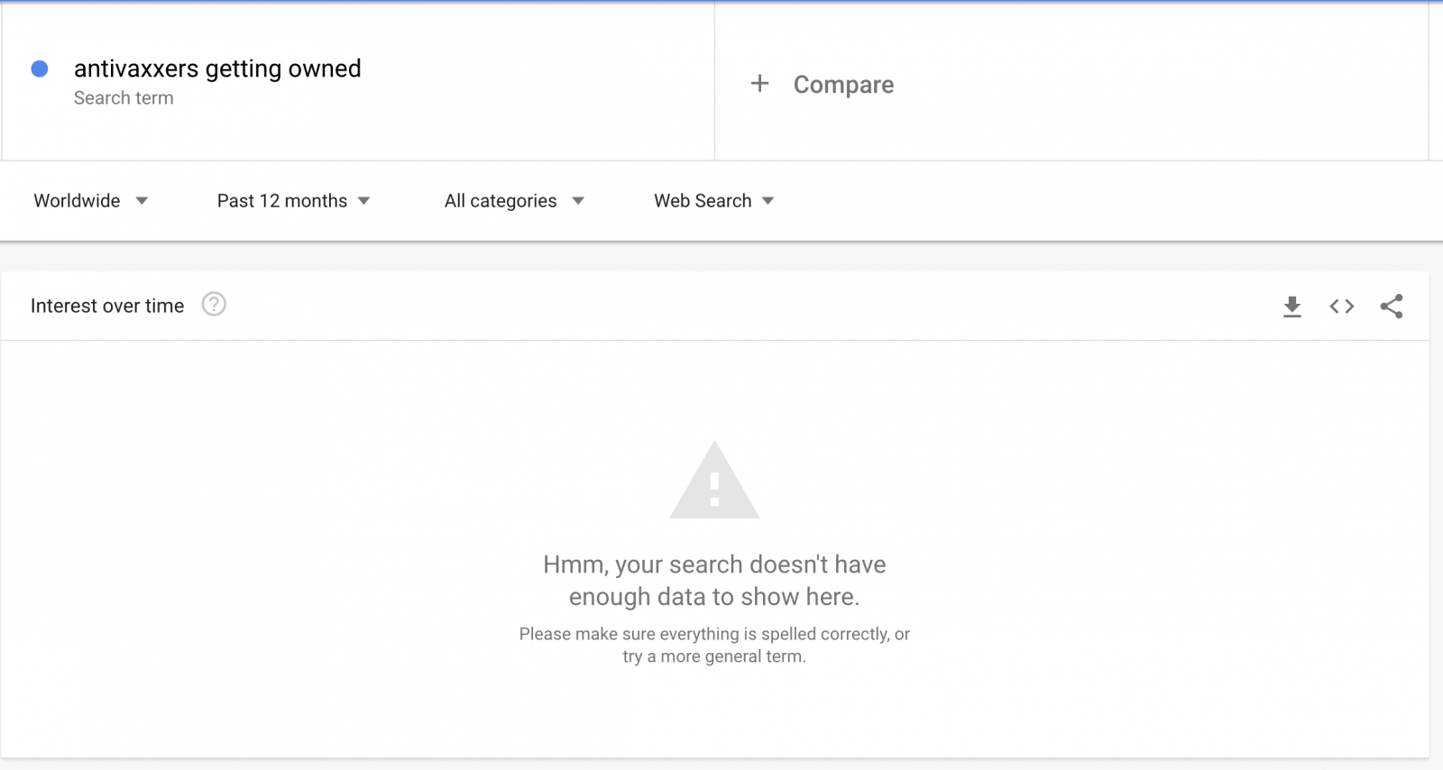Click the arrow beside Worldwide

142,201
